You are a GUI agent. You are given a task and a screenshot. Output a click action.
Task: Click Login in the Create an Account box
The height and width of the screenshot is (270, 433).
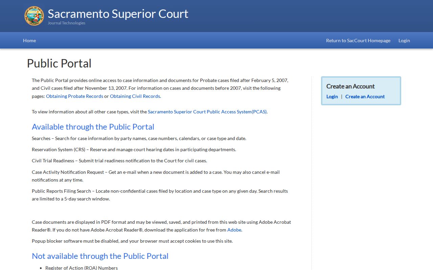[x=332, y=97]
